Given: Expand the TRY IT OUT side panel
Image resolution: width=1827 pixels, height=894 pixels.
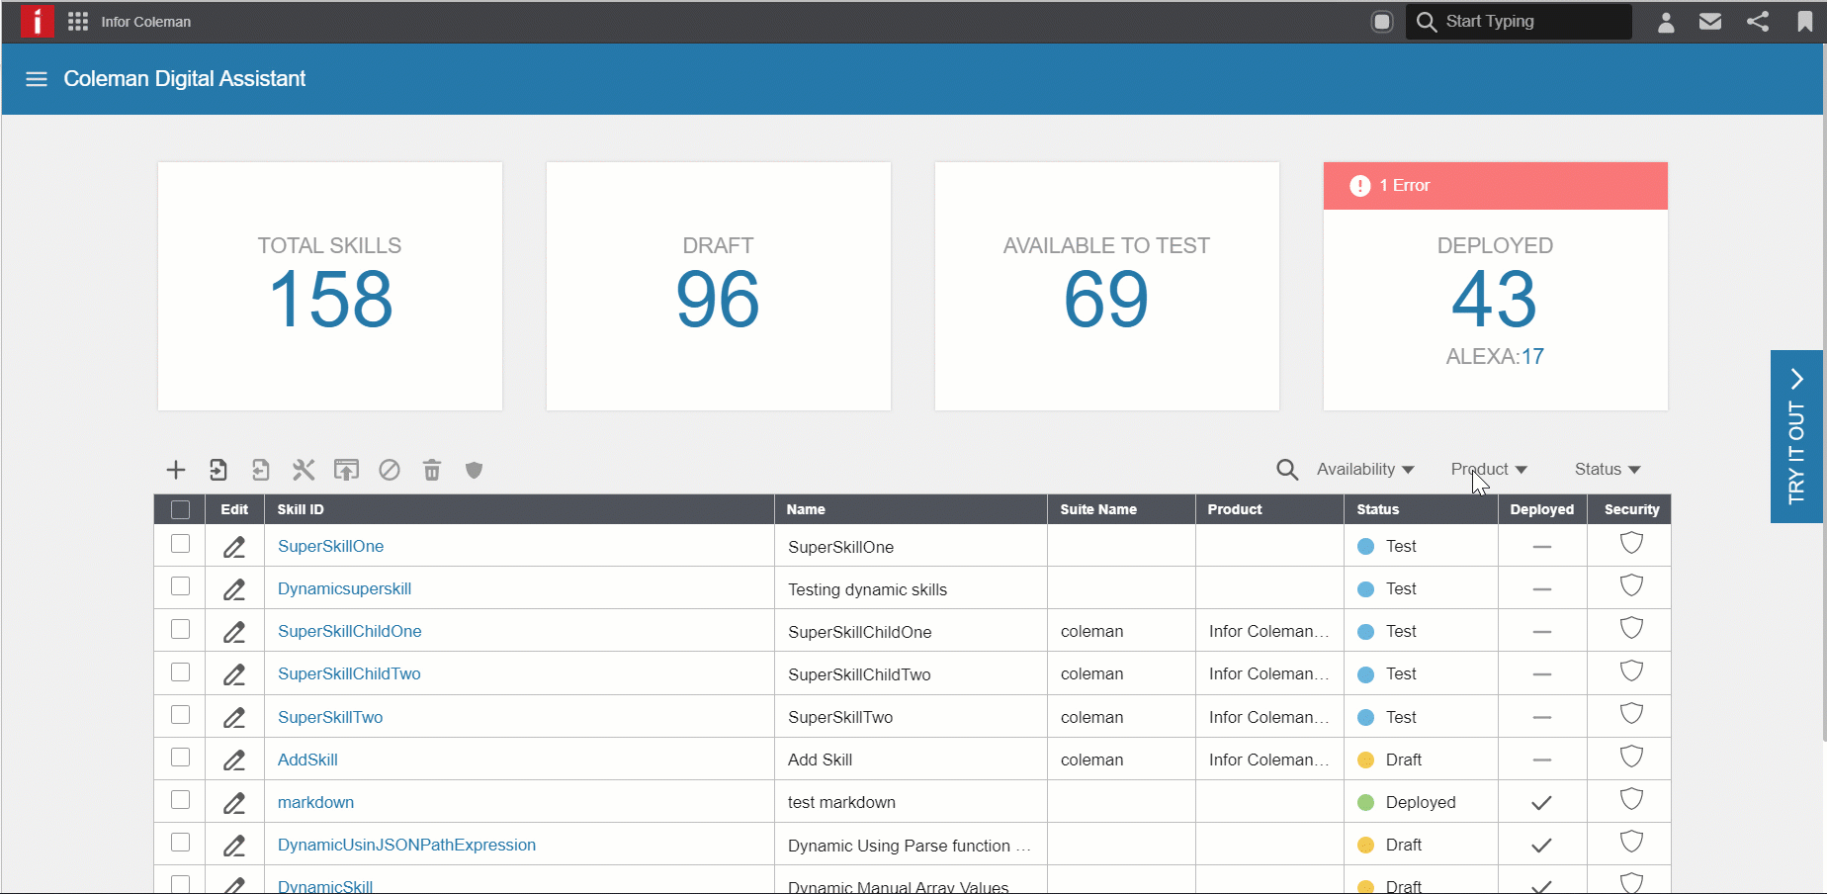Looking at the screenshot, I should (1796, 436).
